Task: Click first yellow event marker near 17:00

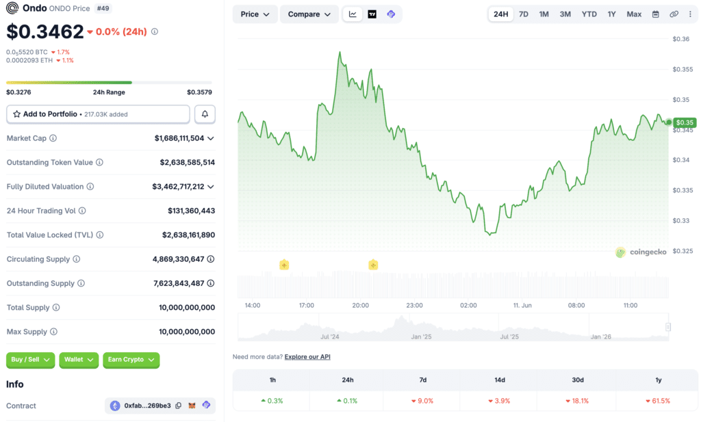Action: [284, 265]
